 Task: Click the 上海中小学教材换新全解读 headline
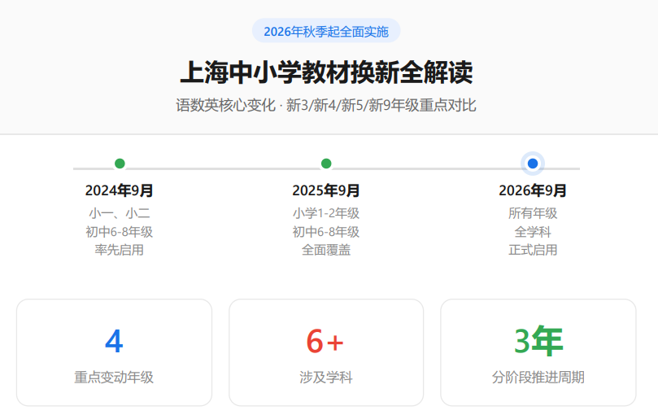tap(326, 72)
